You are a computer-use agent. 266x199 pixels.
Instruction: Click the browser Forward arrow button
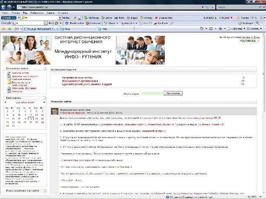(9, 7)
